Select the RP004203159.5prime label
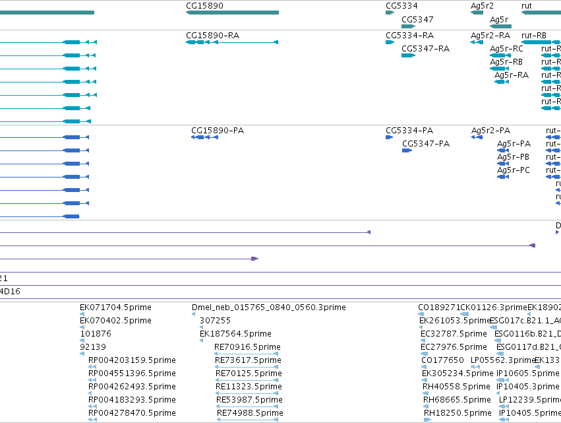 tap(132, 360)
